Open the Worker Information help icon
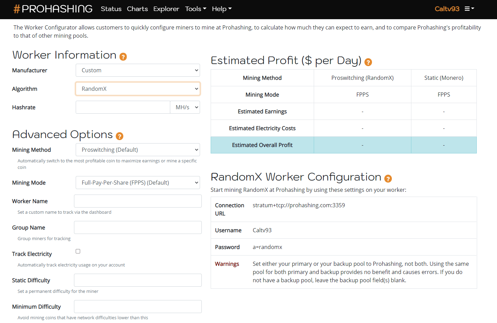The image size is (497, 323). click(123, 57)
